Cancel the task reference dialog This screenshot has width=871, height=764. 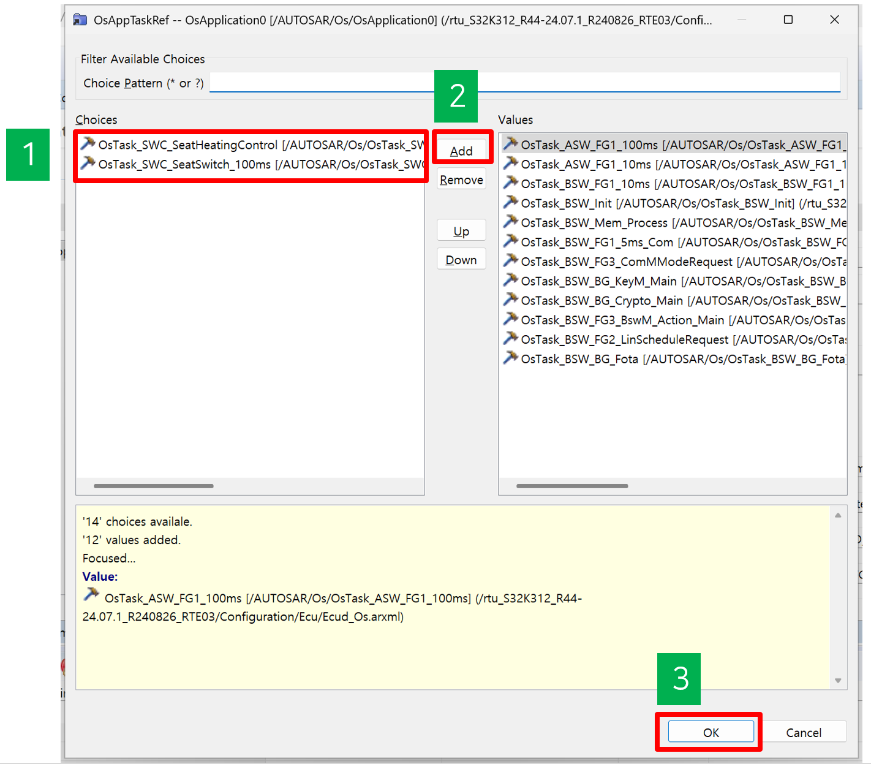804,732
